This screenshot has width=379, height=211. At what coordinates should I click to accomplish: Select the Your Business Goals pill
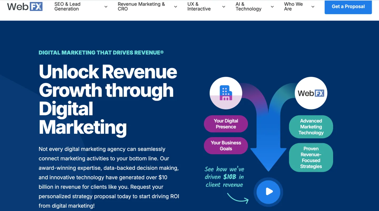point(226,146)
